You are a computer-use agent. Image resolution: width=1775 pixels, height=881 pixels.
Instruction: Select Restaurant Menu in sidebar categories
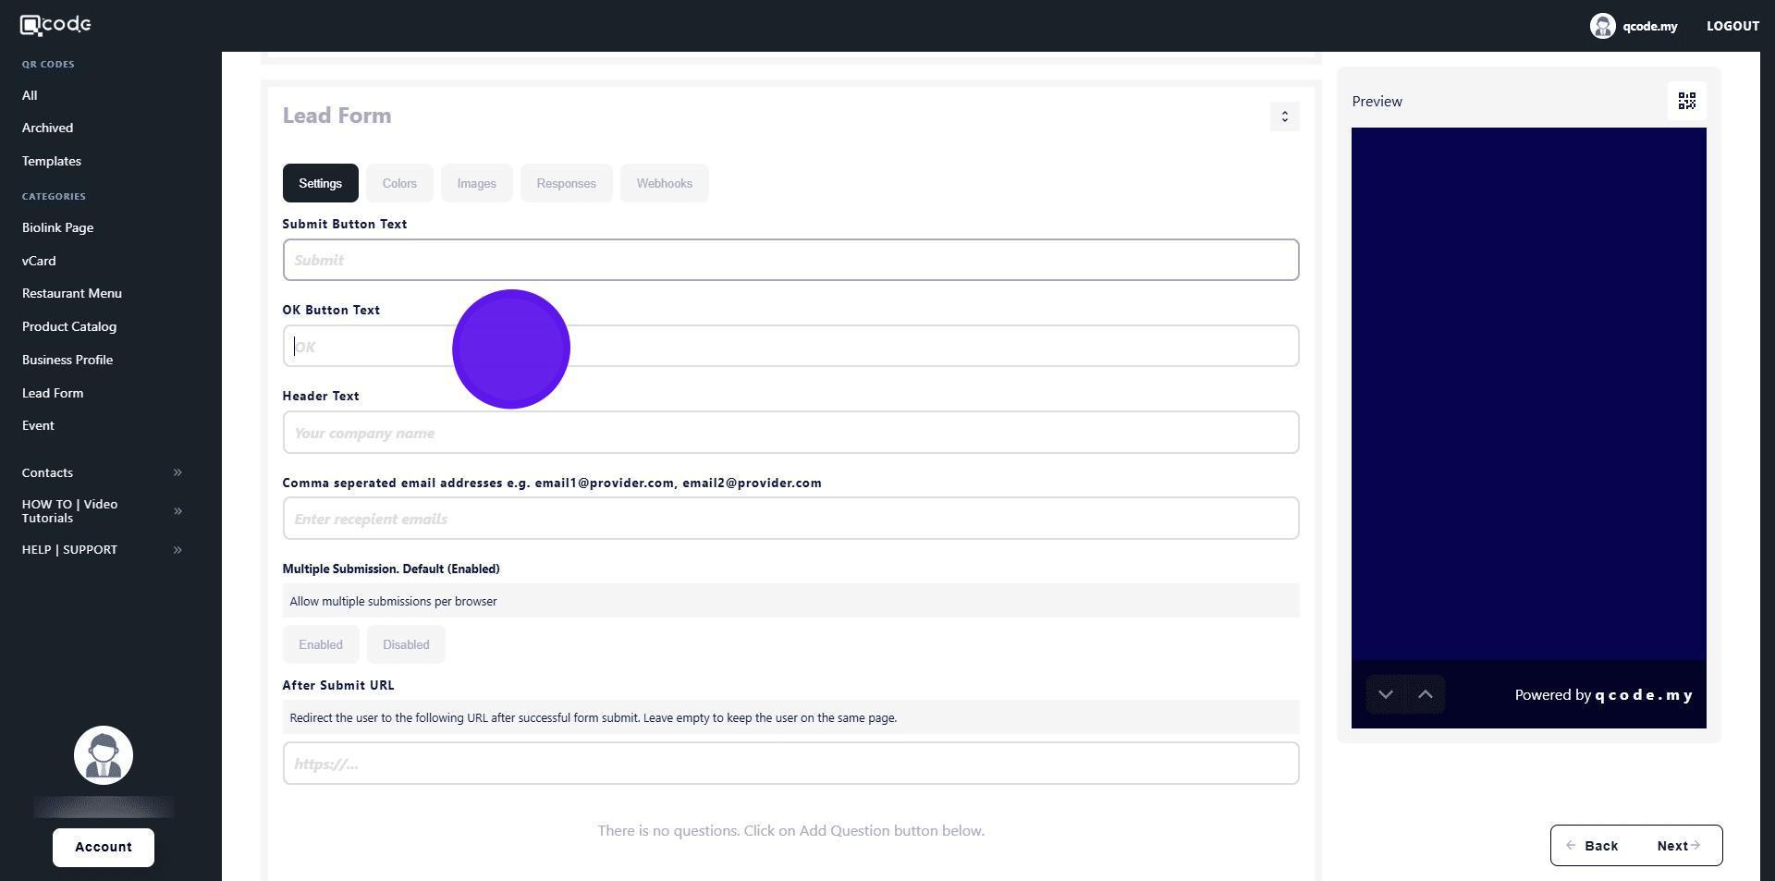(x=72, y=293)
